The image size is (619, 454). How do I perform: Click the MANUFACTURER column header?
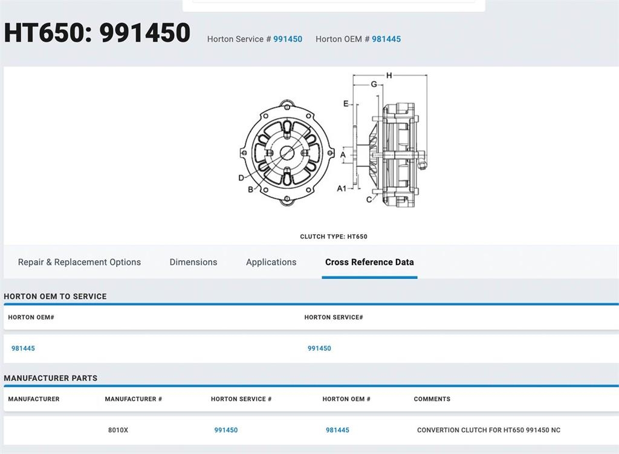pos(34,399)
